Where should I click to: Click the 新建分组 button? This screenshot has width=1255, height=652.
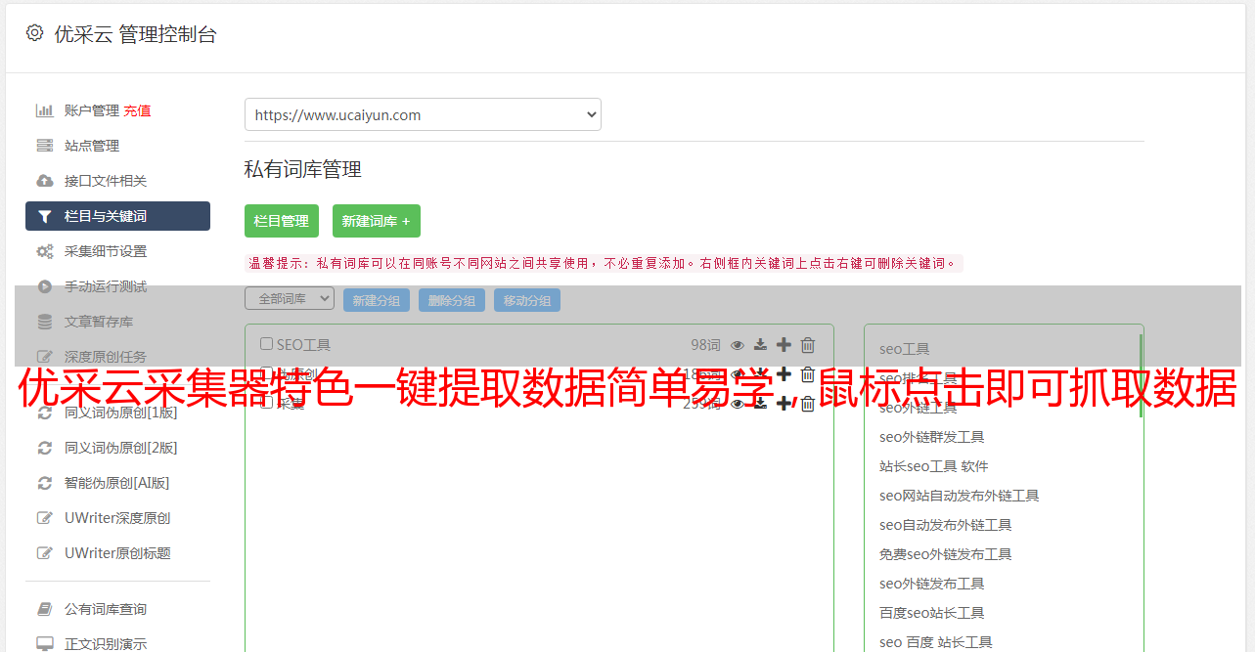(x=377, y=300)
